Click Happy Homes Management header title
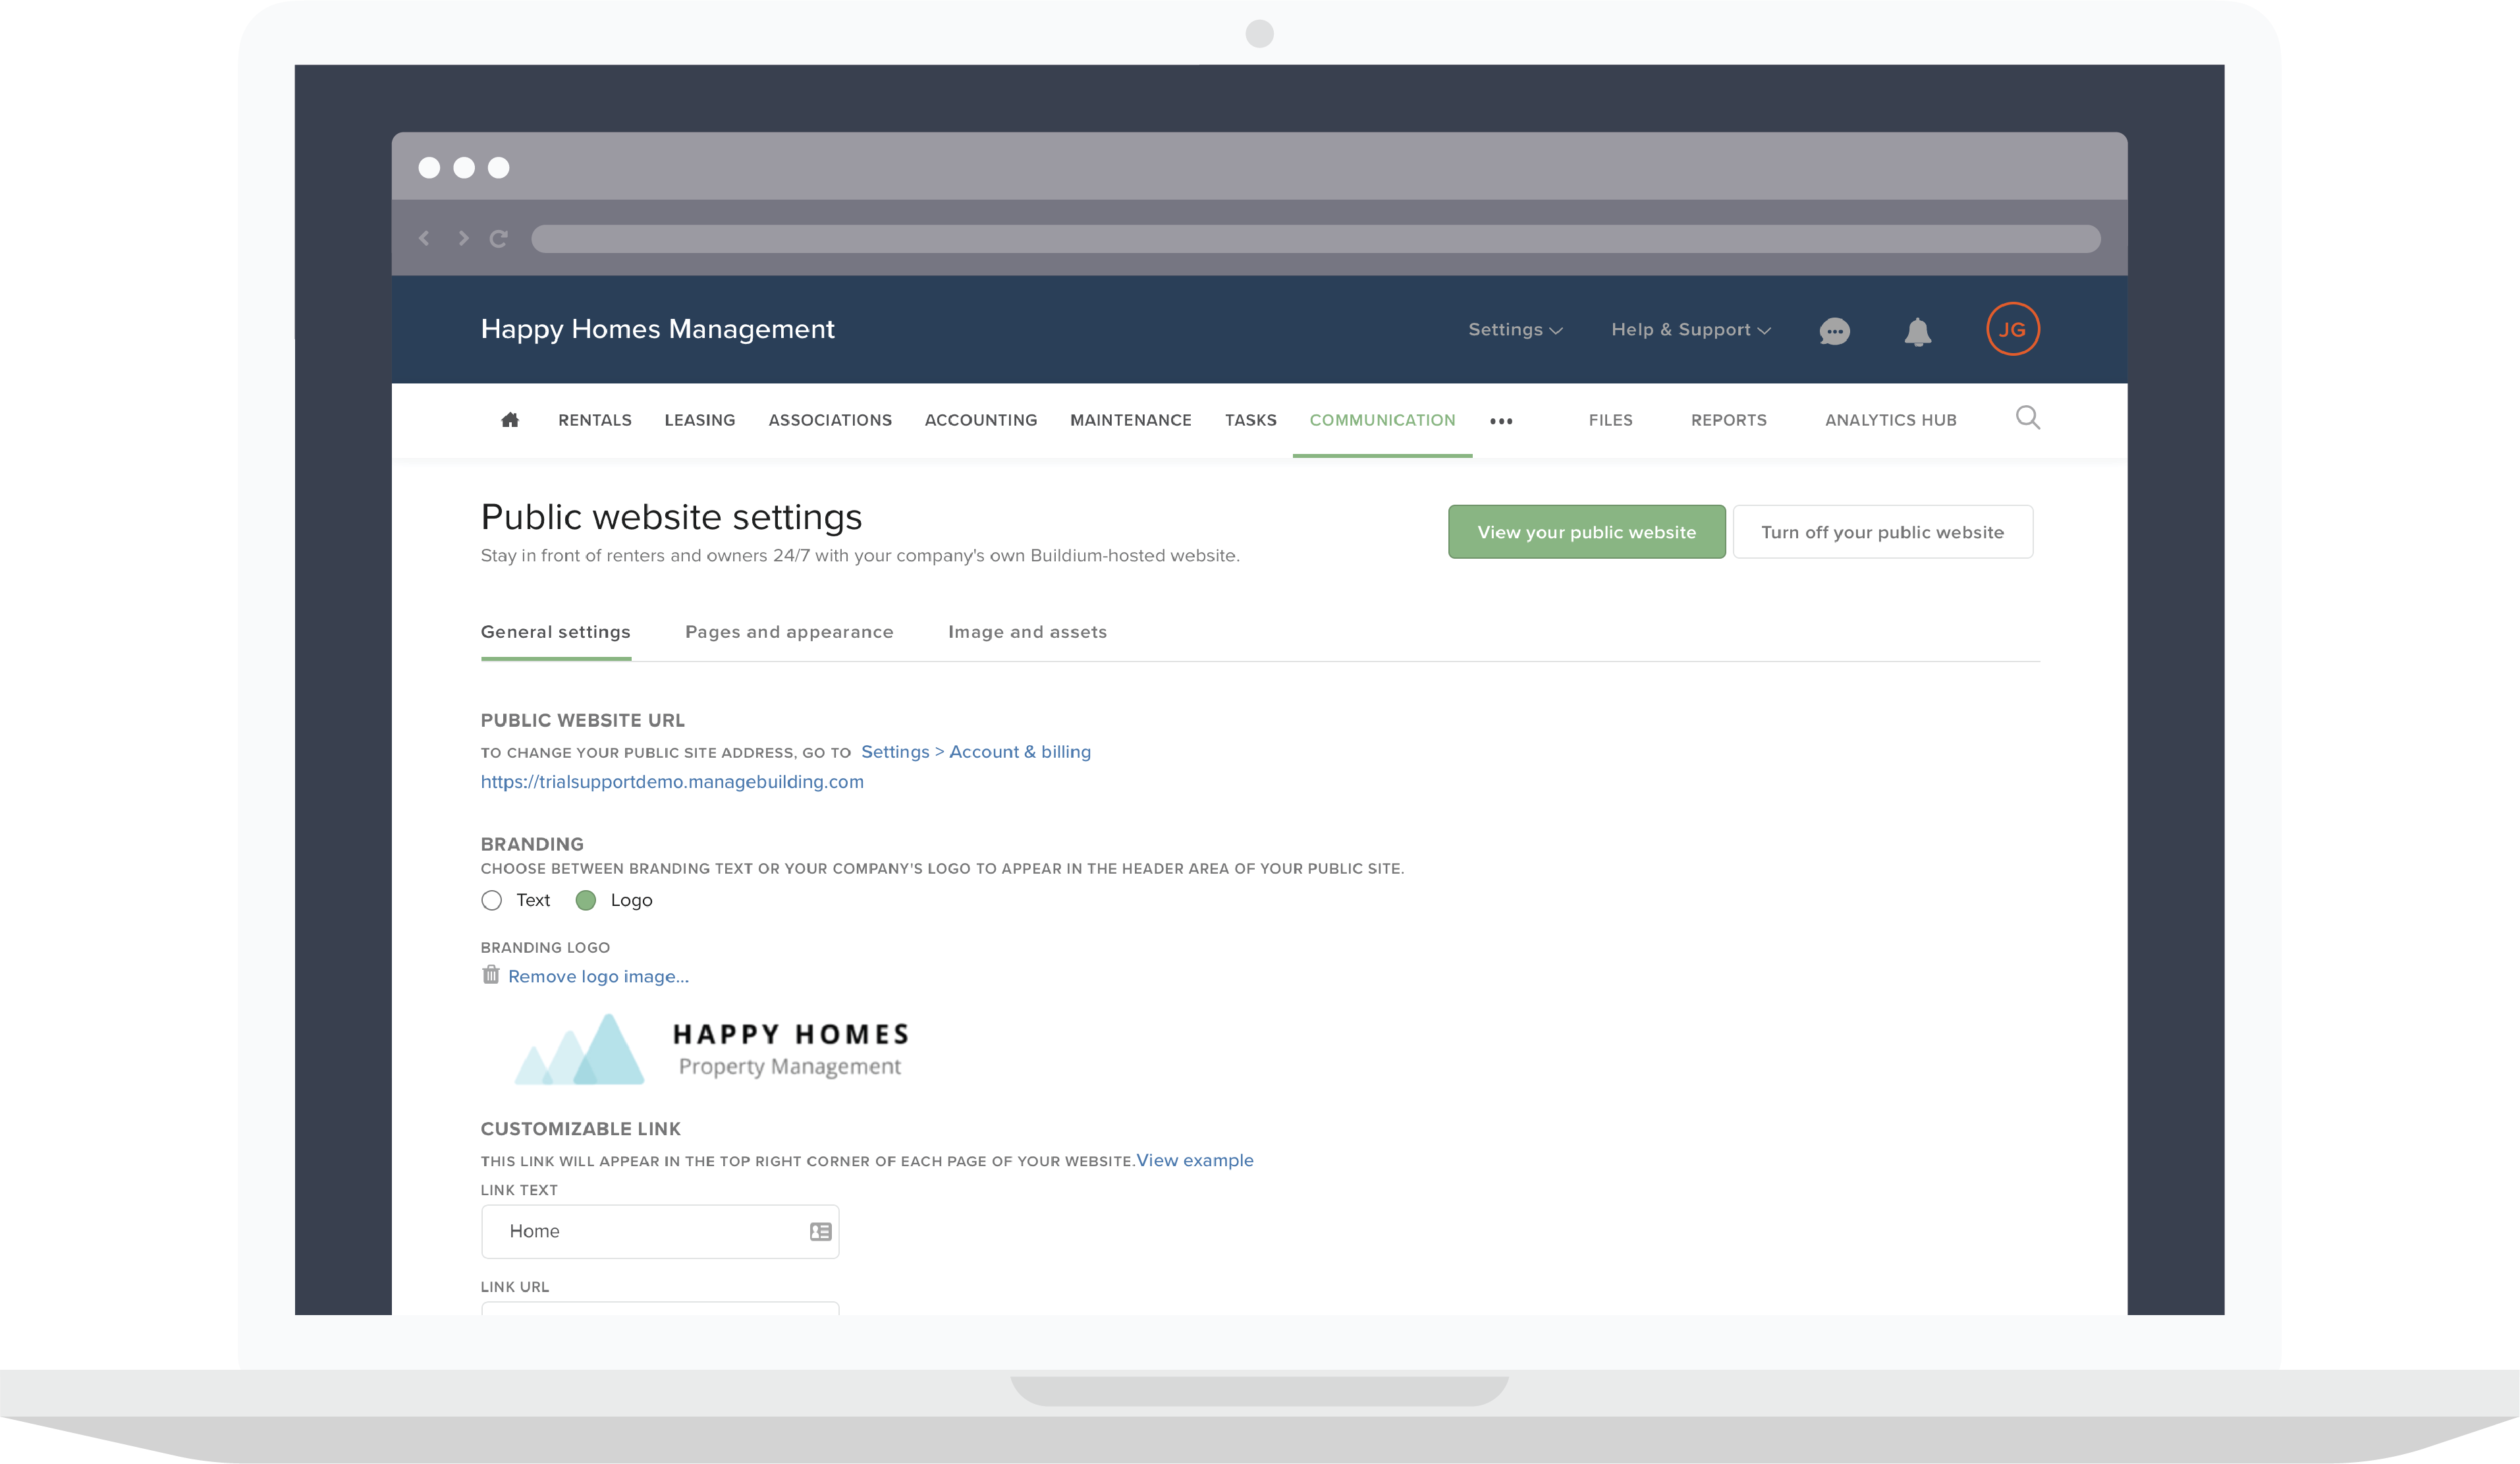This screenshot has width=2520, height=1464. pos(657,329)
